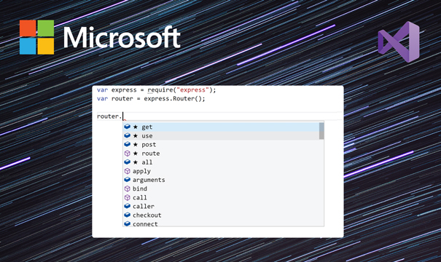Pick the 'post' completion item

pos(222,145)
